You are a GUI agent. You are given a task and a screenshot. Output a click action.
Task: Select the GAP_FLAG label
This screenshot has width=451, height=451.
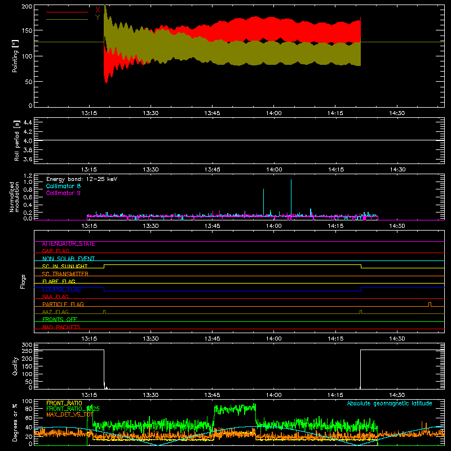pyautogui.click(x=55, y=251)
